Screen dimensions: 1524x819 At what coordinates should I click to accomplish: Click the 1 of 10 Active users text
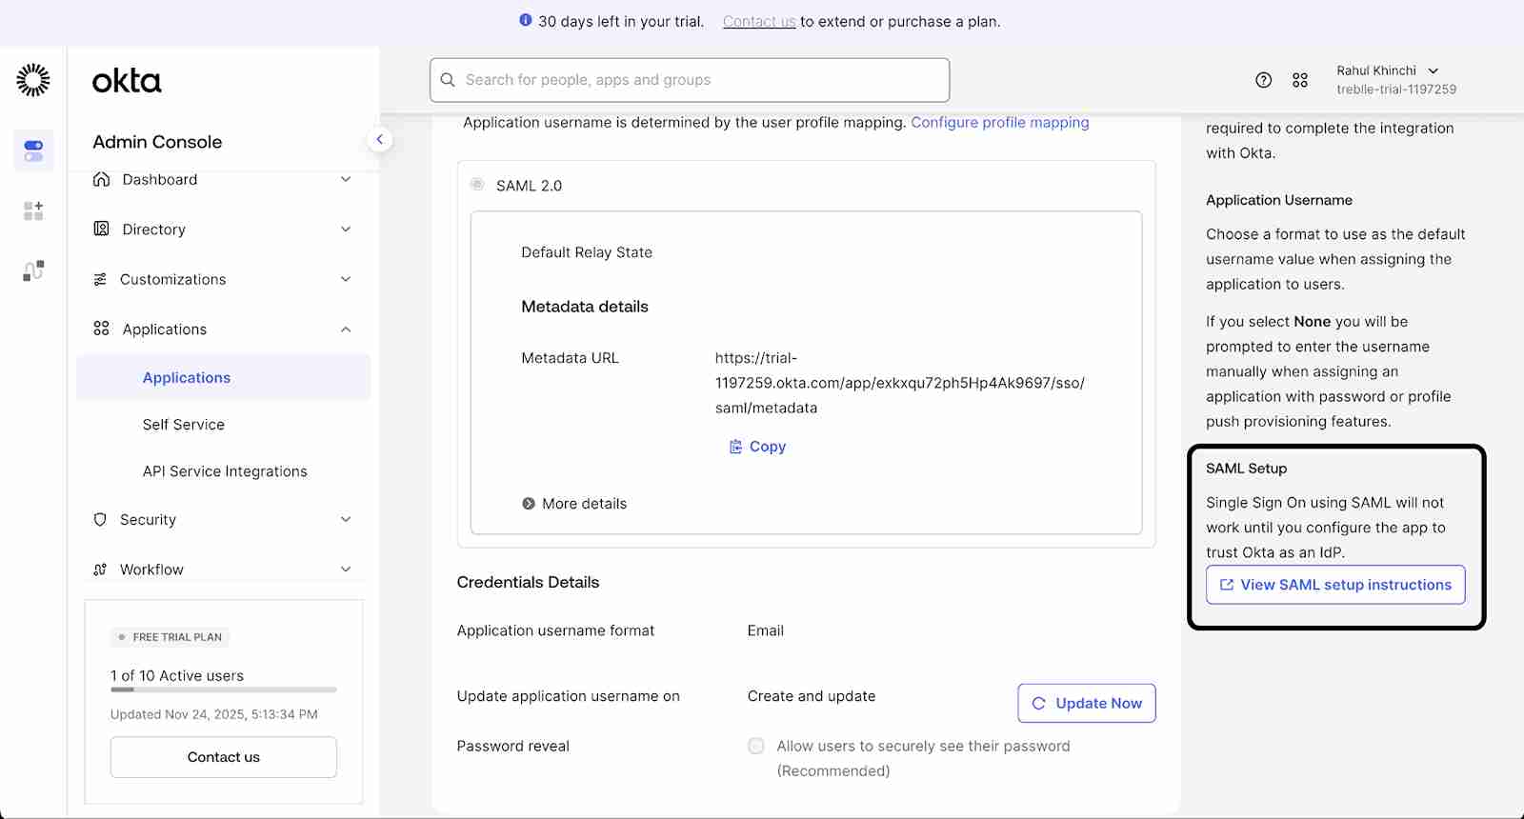coord(177,675)
